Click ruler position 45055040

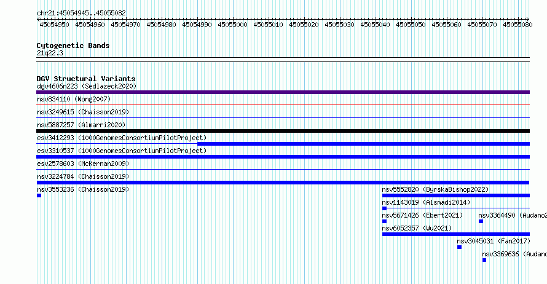376,25
